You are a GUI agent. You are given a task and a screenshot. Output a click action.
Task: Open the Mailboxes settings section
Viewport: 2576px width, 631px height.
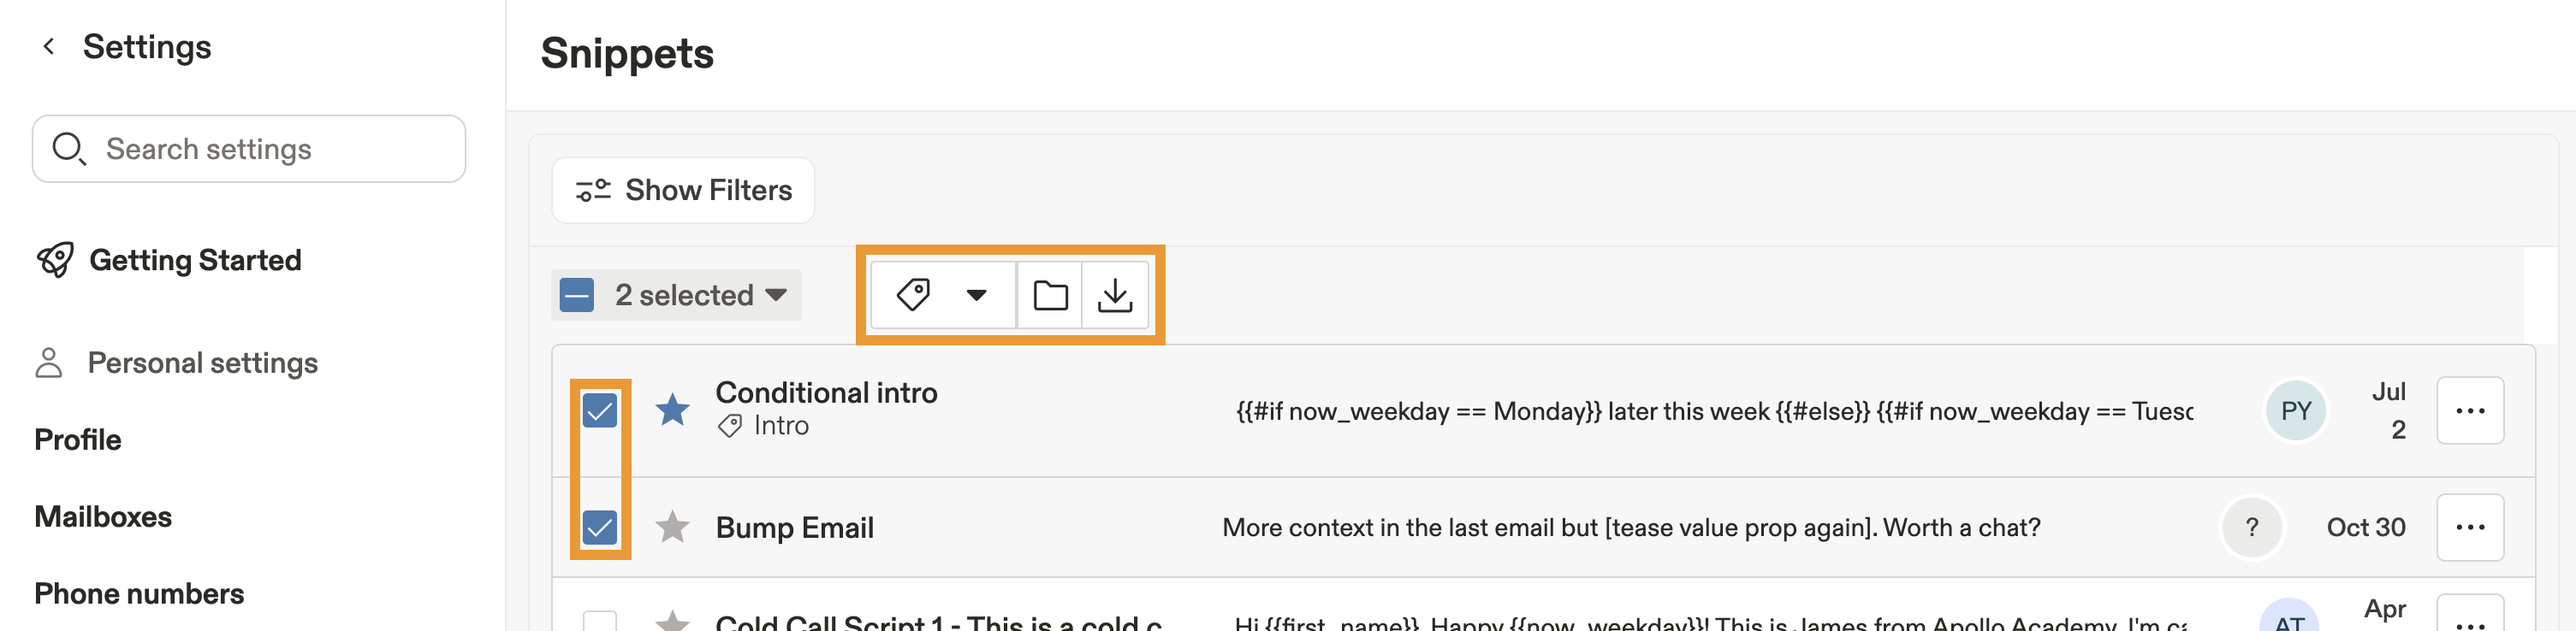coord(103,516)
